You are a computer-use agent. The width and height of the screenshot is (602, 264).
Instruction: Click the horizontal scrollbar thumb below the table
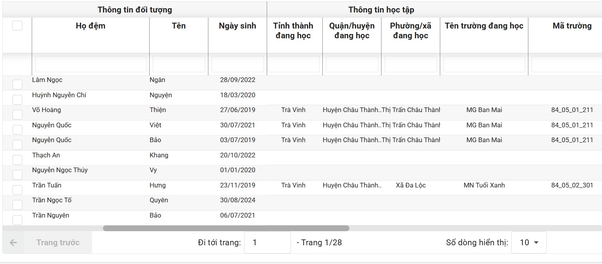[x=226, y=228]
